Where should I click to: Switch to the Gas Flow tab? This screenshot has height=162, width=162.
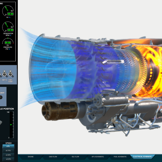click(53, 157)
